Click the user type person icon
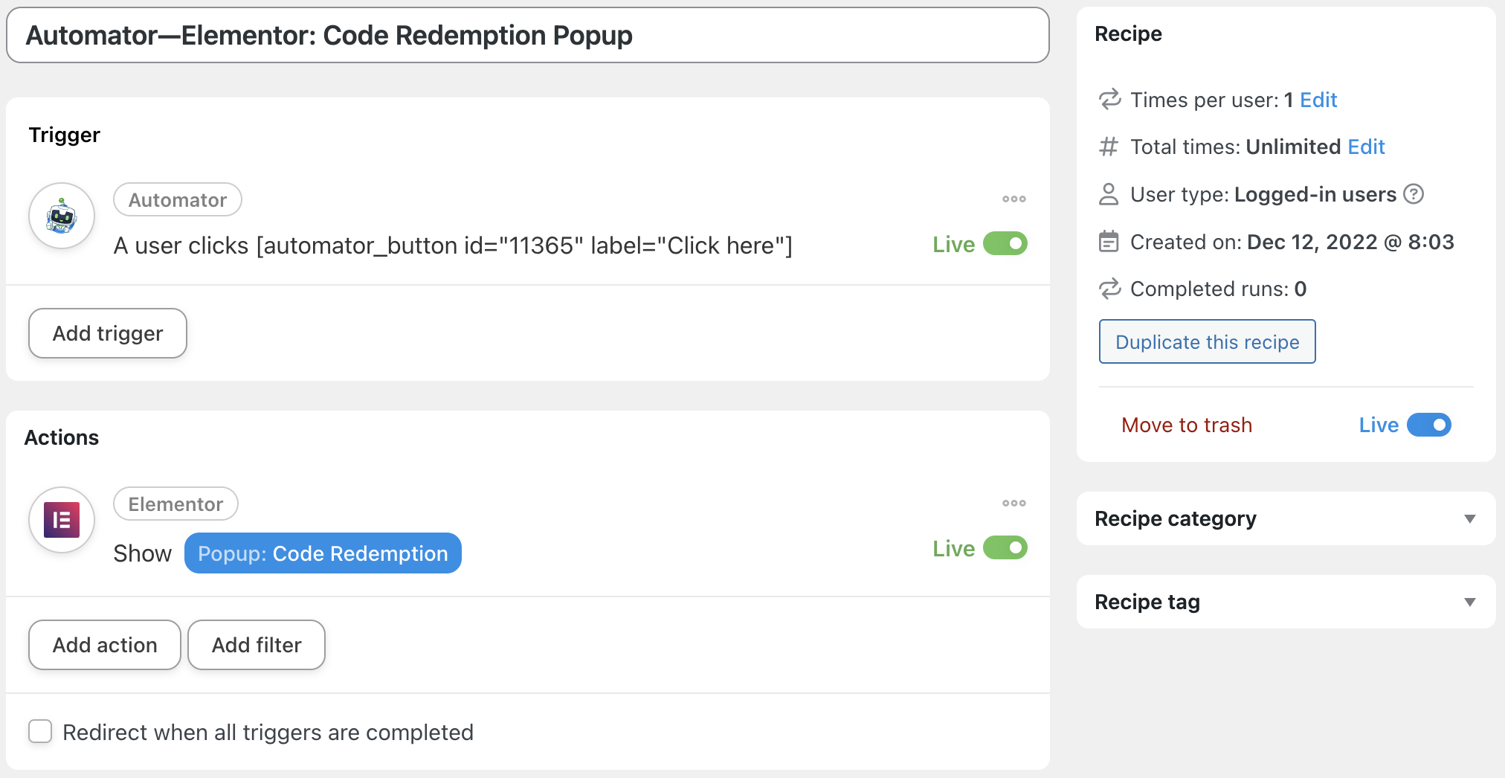This screenshot has height=778, width=1505. [x=1109, y=194]
